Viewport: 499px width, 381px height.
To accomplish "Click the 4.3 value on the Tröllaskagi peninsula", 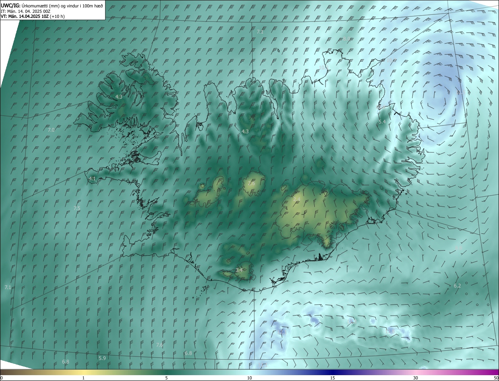I will pos(245,131).
